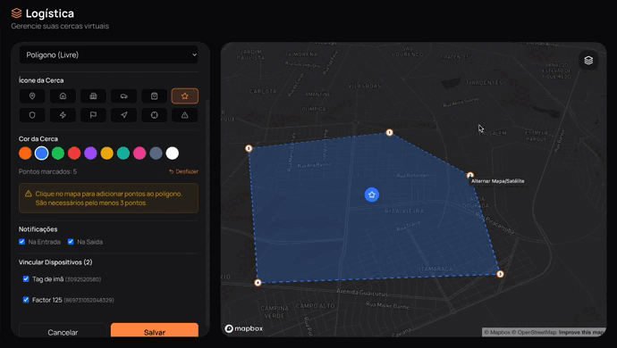Untick the Factor 125 device checkbox
Viewport: 617px width, 348px height.
coord(26,300)
